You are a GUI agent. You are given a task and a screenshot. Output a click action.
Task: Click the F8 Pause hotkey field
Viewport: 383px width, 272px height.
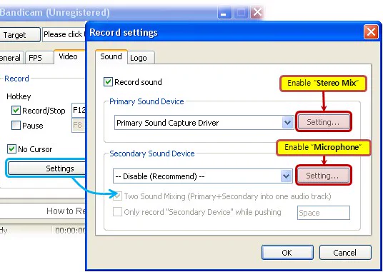[79, 126]
